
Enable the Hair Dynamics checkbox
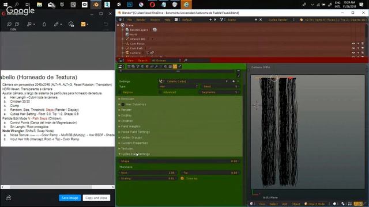(x=123, y=105)
